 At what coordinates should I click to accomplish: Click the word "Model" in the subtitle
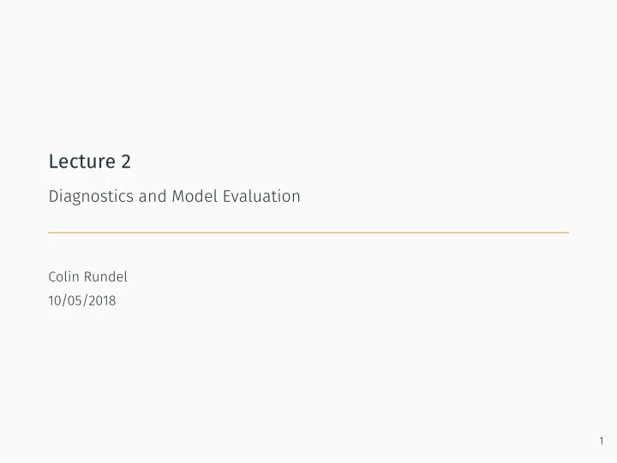point(195,197)
